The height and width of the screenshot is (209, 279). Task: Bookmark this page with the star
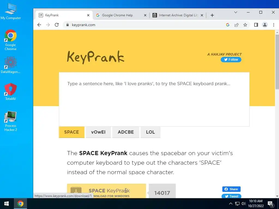[x=245, y=25]
